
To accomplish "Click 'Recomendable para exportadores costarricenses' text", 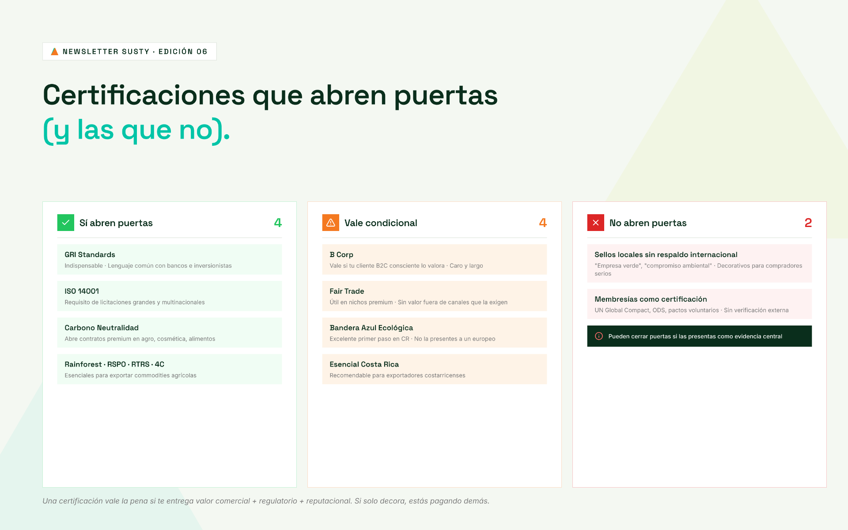I will [x=397, y=375].
